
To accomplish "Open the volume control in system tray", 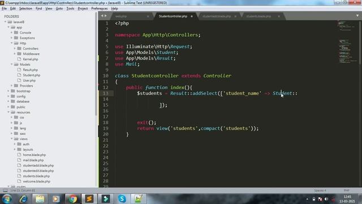I will [x=326, y=199].
